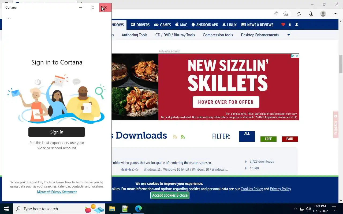Click the network icon in system tray
This screenshot has width=343, height=214.
coord(302,209)
